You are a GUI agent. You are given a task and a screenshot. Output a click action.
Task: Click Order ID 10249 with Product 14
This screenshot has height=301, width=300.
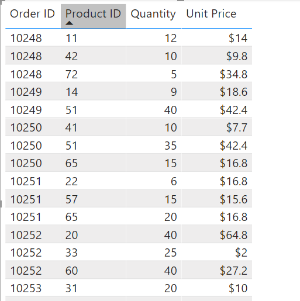pos(33,92)
